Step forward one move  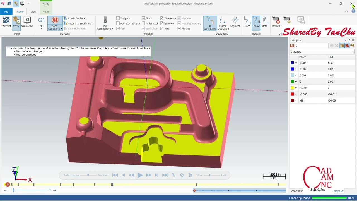156,175
